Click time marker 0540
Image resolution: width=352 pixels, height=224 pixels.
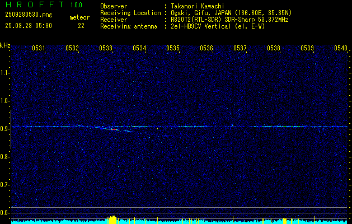[x=341, y=48]
